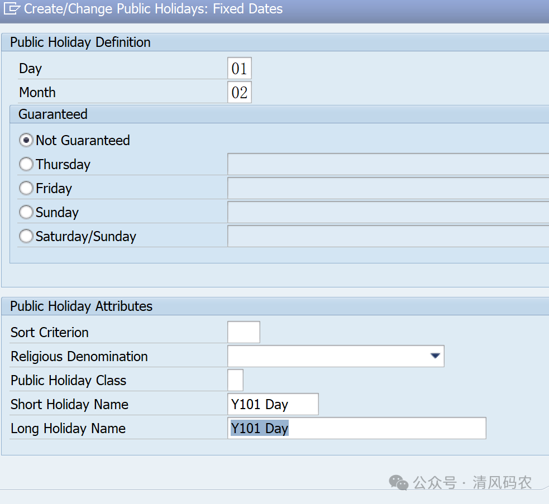Screen dimensions: 549x504
Task: Click the Sort Criterion field
Action: coord(244,332)
